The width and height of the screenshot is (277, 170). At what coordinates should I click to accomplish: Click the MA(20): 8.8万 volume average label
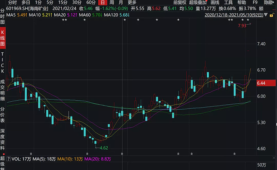[98, 159]
